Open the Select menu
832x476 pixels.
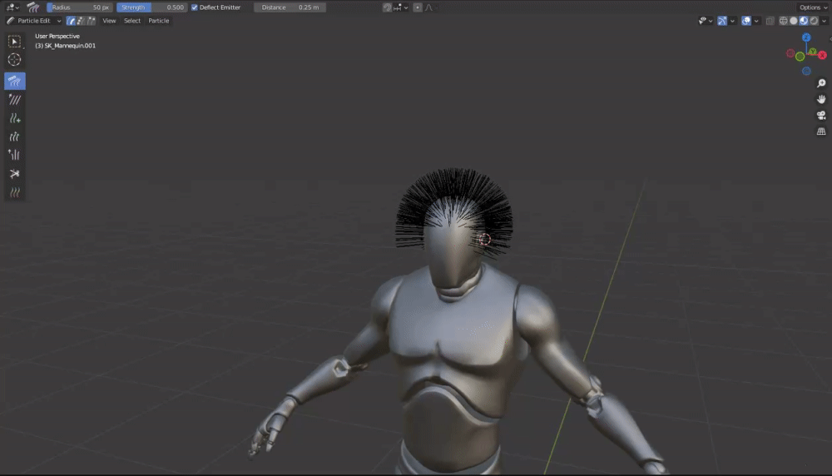(132, 21)
